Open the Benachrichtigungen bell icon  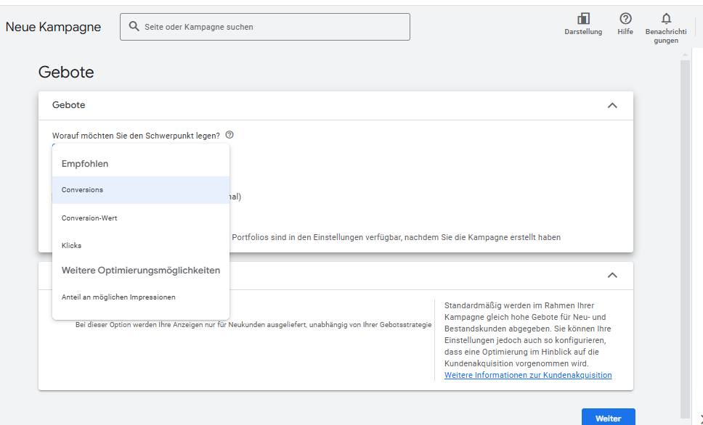pyautogui.click(x=666, y=19)
